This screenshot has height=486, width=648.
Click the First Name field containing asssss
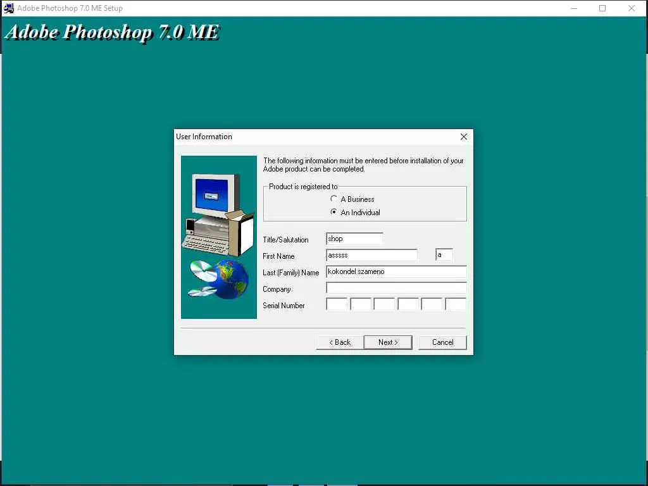point(371,255)
